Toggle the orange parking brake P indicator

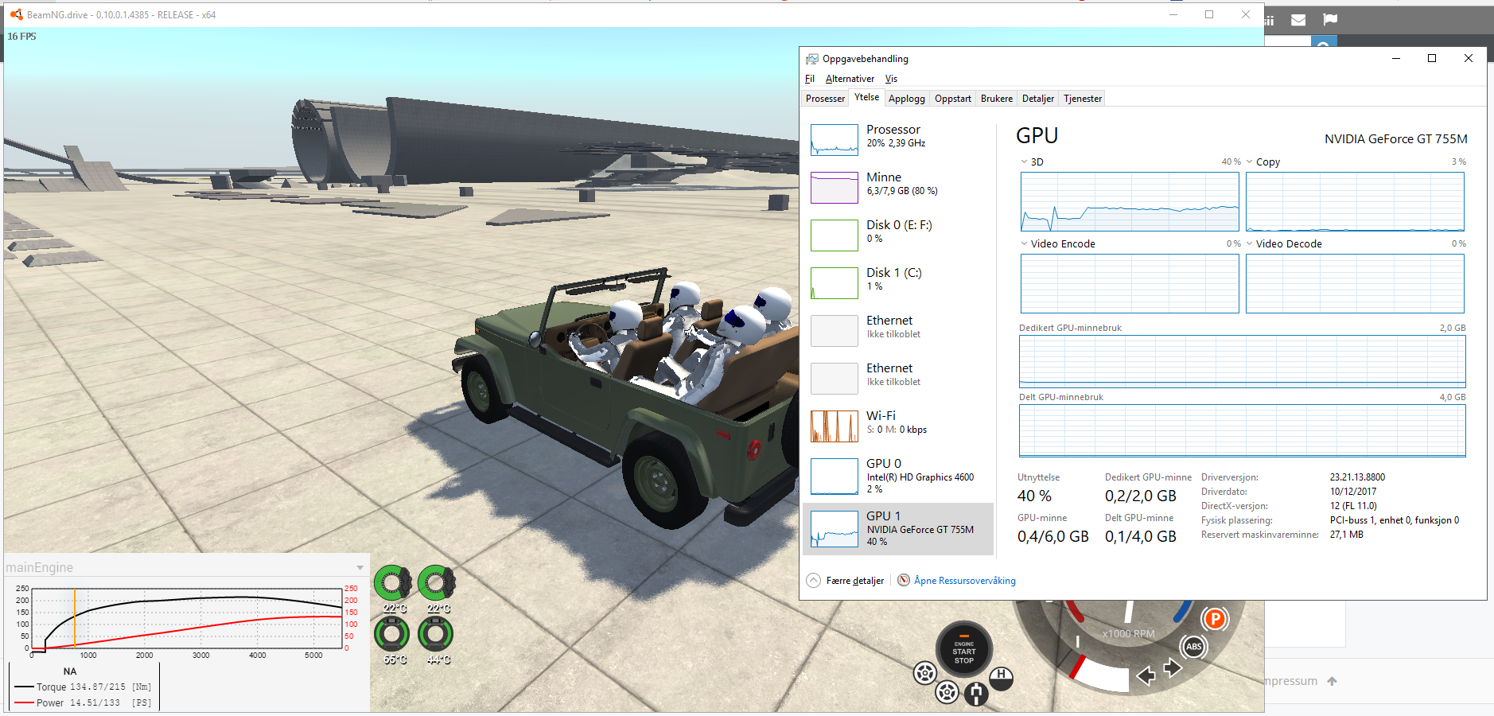click(1215, 619)
